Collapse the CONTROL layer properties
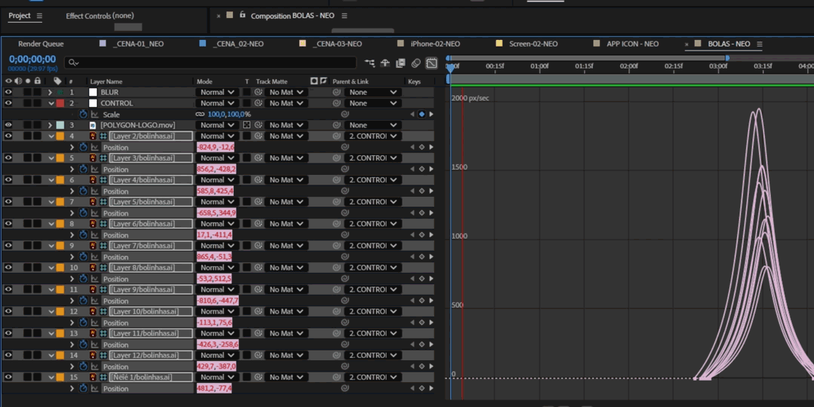814x407 pixels. coord(51,103)
